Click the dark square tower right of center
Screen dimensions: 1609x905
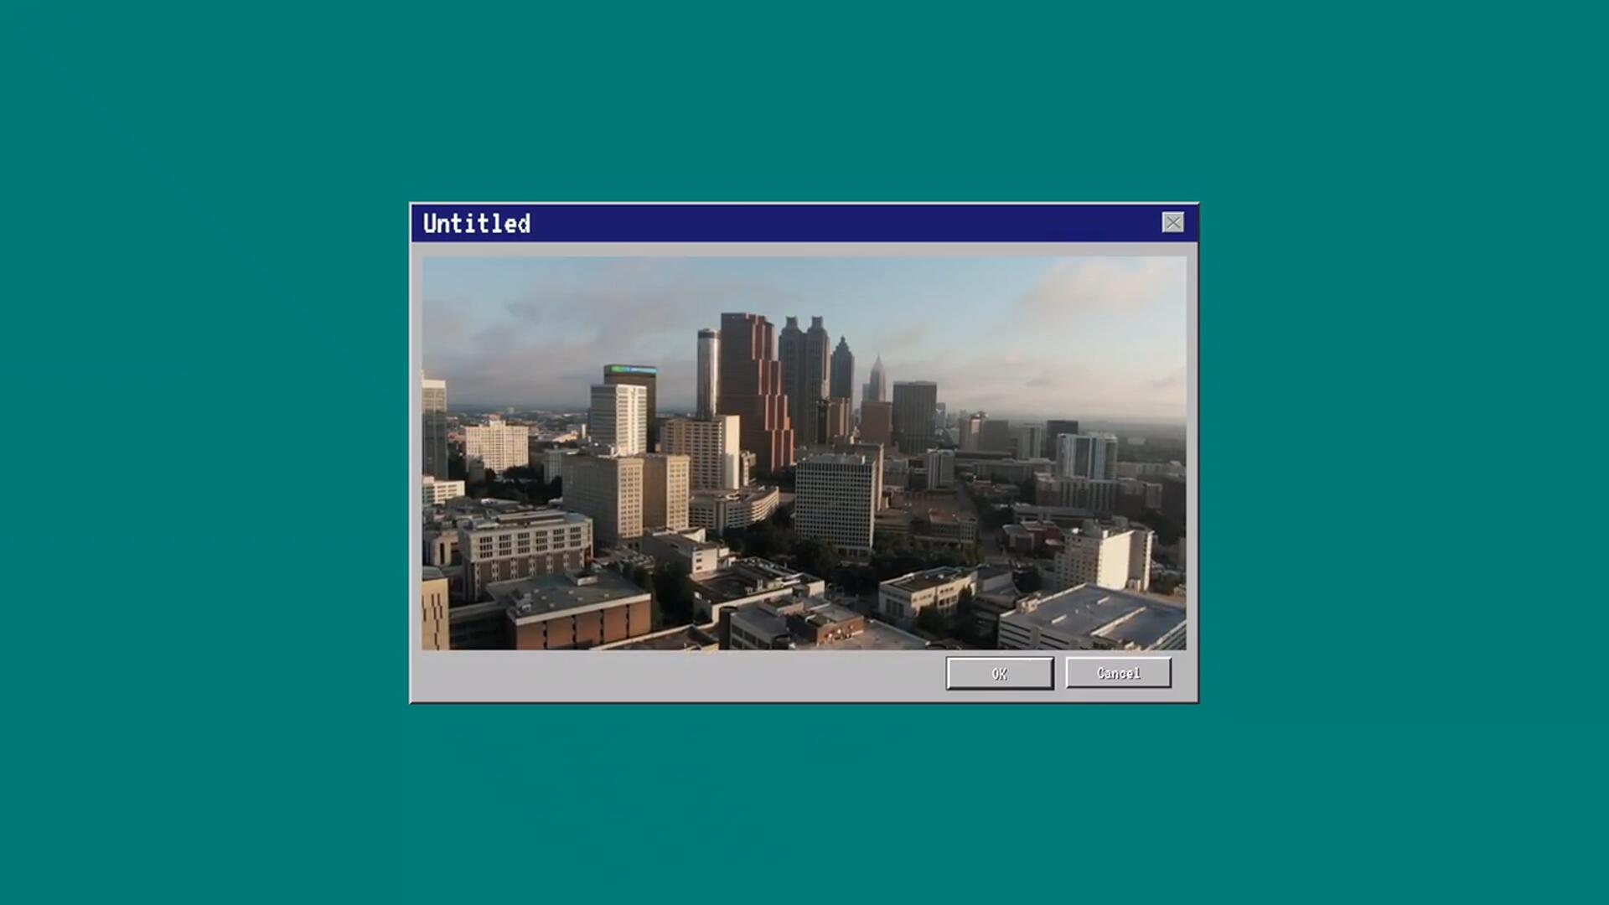913,415
